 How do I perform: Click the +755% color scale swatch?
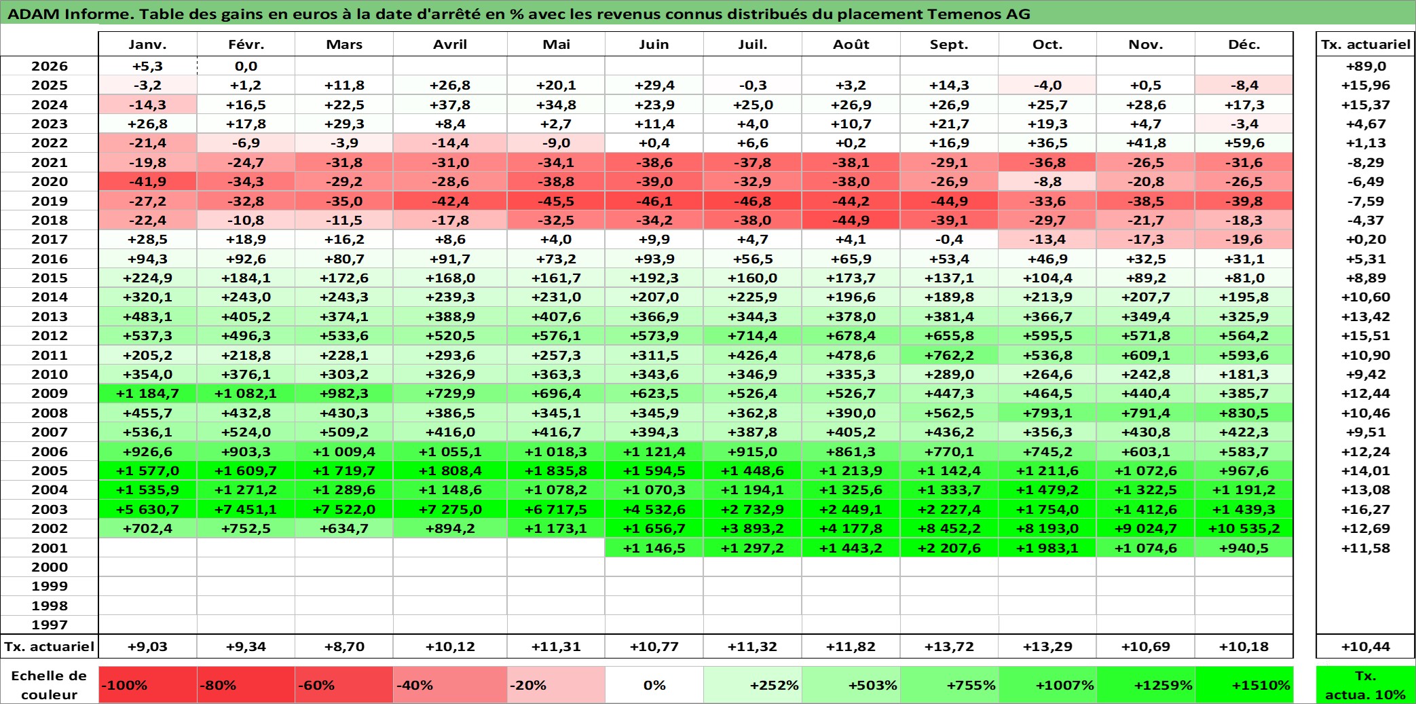(949, 685)
